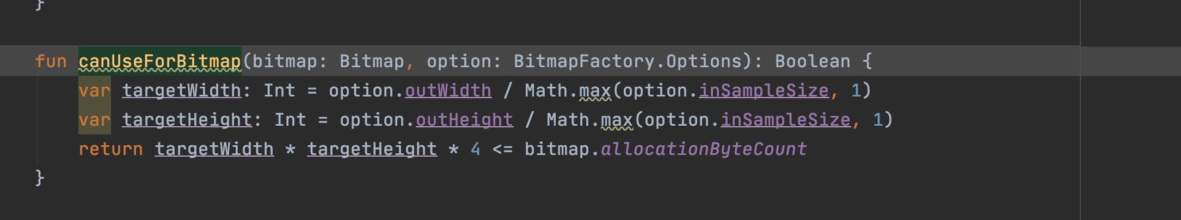Click the Boolean return type
Screen dimensions: 1181x220
pos(813,61)
